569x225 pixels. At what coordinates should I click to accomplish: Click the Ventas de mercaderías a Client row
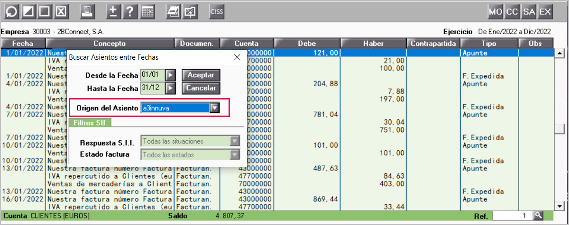pos(277,184)
